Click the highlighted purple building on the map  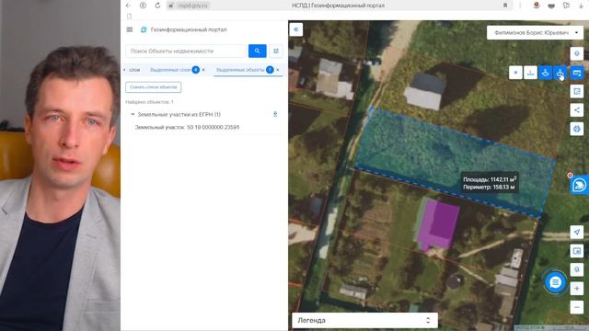(x=438, y=225)
